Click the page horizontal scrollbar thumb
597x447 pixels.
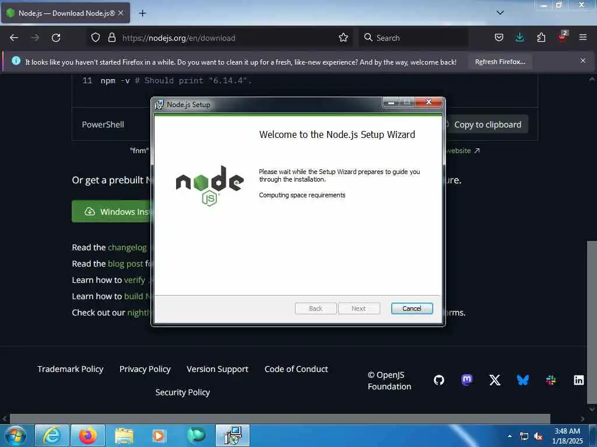[x=280, y=419]
